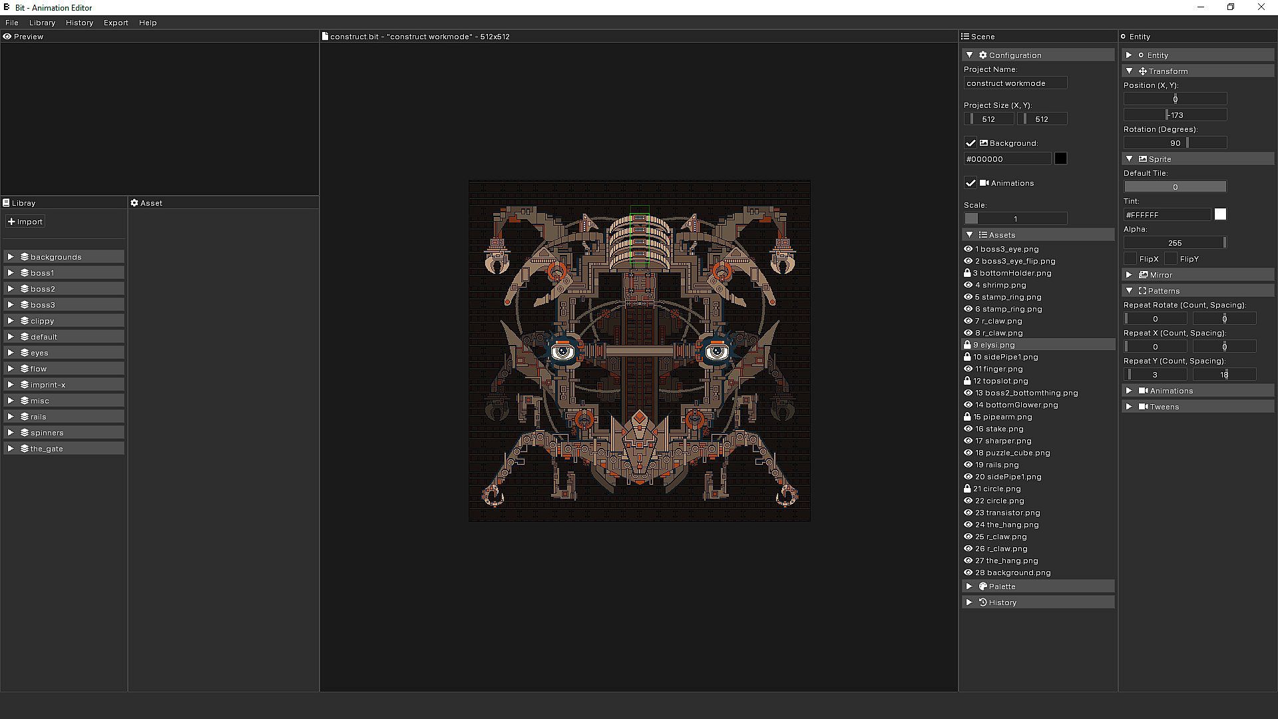1278x719 pixels.
Task: Open the Library menu
Action: [x=42, y=23]
